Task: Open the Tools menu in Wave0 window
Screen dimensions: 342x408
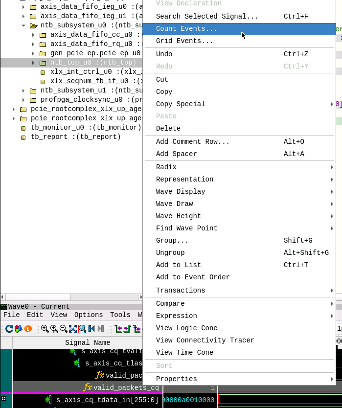Action: click(x=120, y=315)
